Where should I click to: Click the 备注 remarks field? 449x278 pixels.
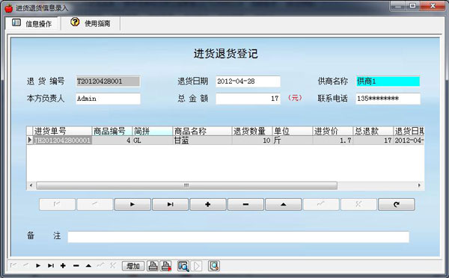coord(238,237)
